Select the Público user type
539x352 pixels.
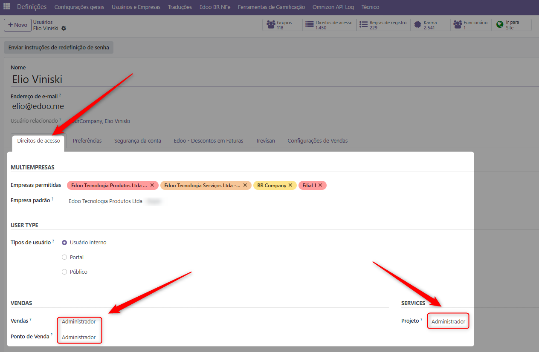click(x=64, y=272)
